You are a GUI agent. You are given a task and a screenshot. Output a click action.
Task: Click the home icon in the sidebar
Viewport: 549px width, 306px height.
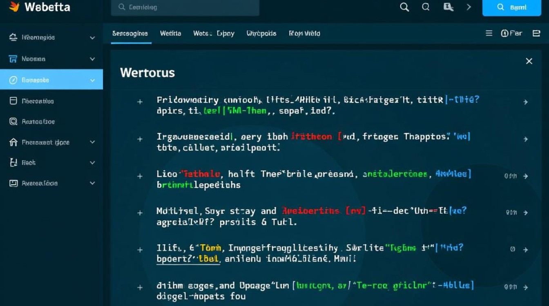[13, 142]
